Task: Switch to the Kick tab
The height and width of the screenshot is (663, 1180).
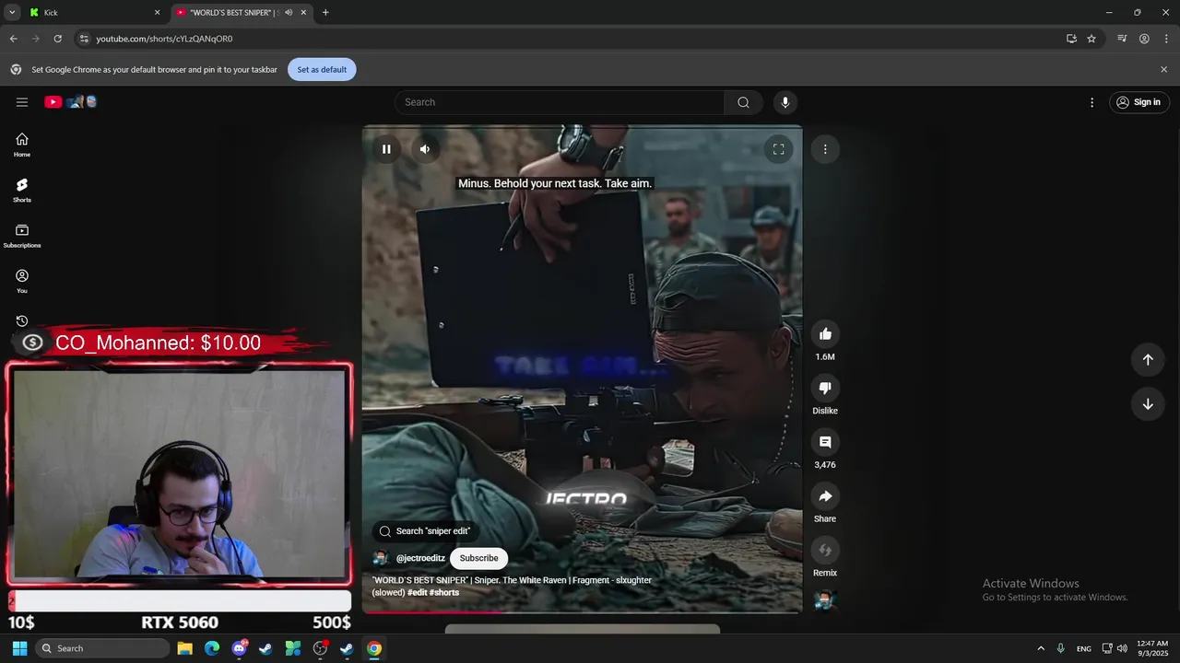Action: (92, 13)
